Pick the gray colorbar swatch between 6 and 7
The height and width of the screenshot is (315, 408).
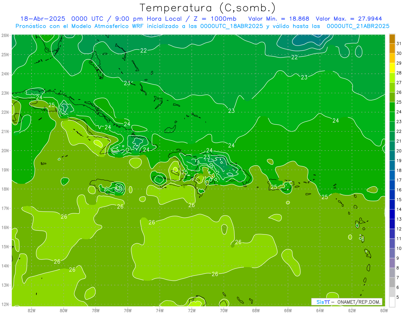pos(392,282)
